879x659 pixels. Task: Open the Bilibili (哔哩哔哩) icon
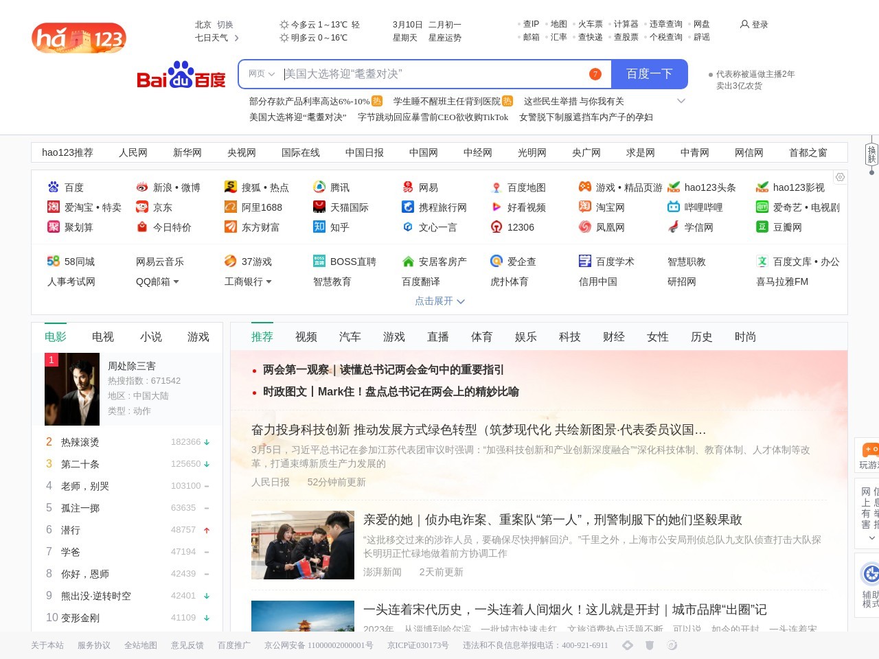[674, 207]
